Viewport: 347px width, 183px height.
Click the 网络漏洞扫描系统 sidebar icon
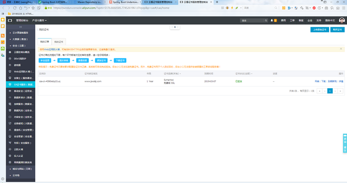pyautogui.click(x=10, y=162)
